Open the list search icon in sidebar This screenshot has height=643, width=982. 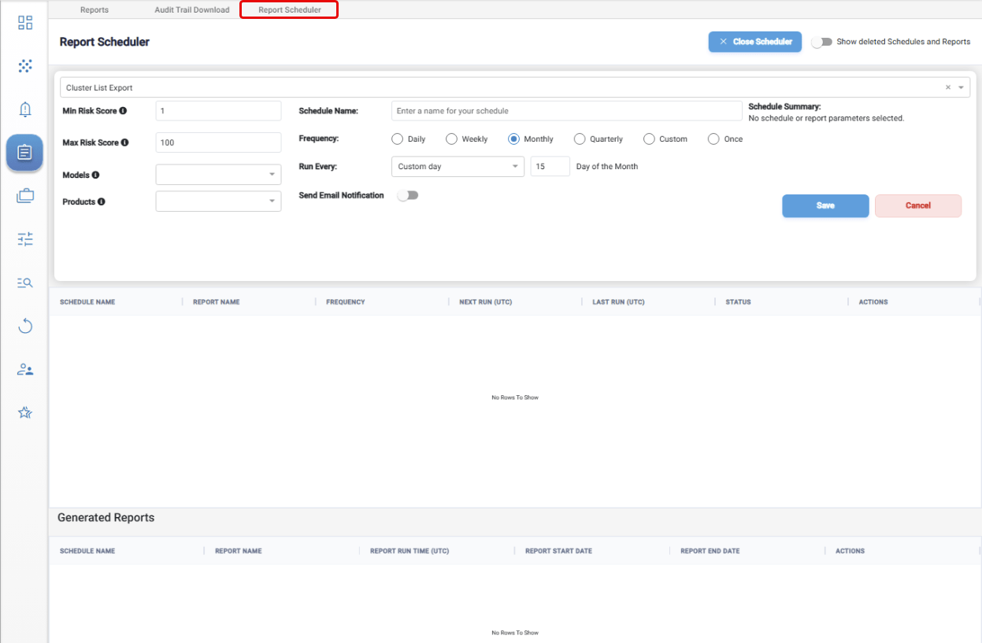(x=25, y=283)
